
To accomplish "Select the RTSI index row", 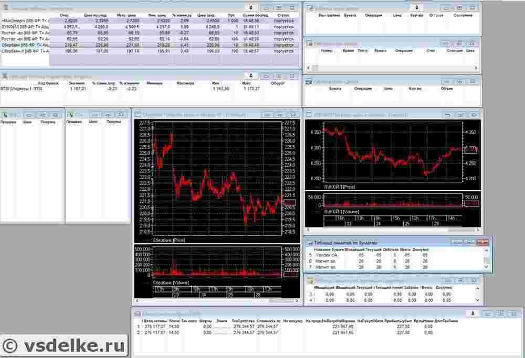I will pyautogui.click(x=21, y=89).
